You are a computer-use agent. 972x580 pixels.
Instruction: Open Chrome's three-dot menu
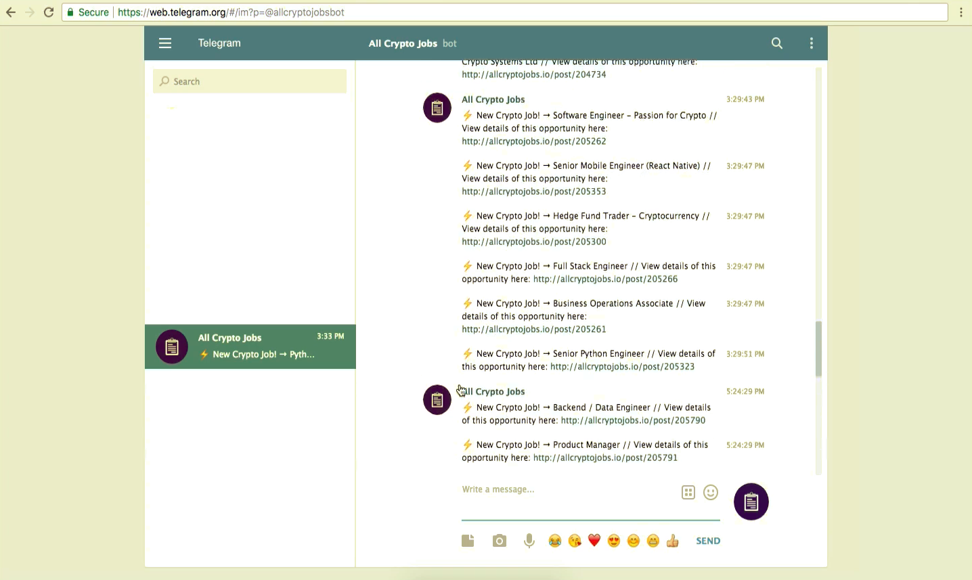961,12
